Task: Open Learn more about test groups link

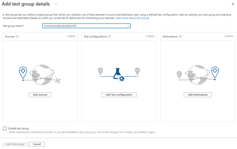Action: (132, 18)
